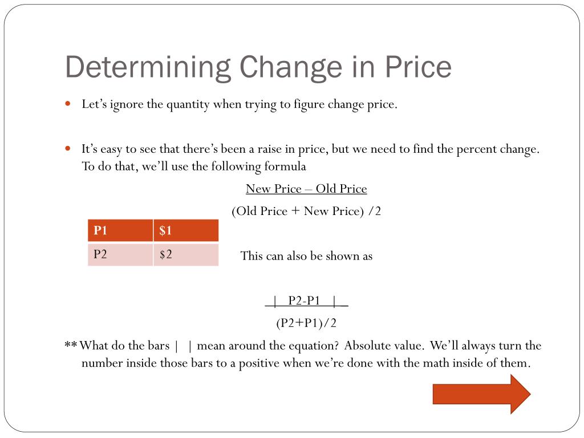This screenshot has width=584, height=438.
Task: Click the line It's easy to see raise in price
Action: [311, 149]
